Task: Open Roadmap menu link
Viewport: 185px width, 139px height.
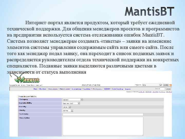Action: 87,89
